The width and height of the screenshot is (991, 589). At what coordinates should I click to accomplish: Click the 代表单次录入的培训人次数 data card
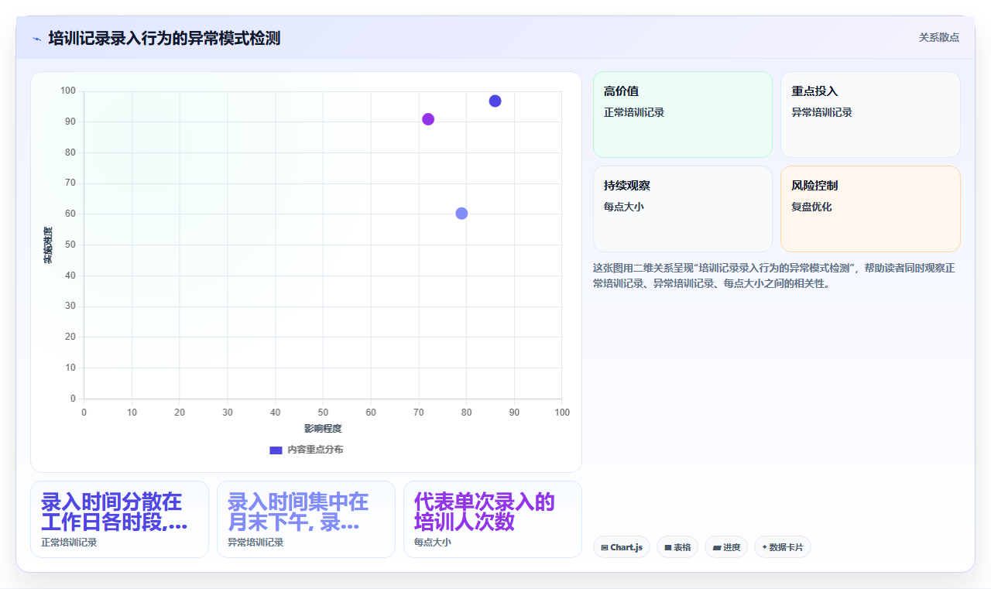pos(492,519)
